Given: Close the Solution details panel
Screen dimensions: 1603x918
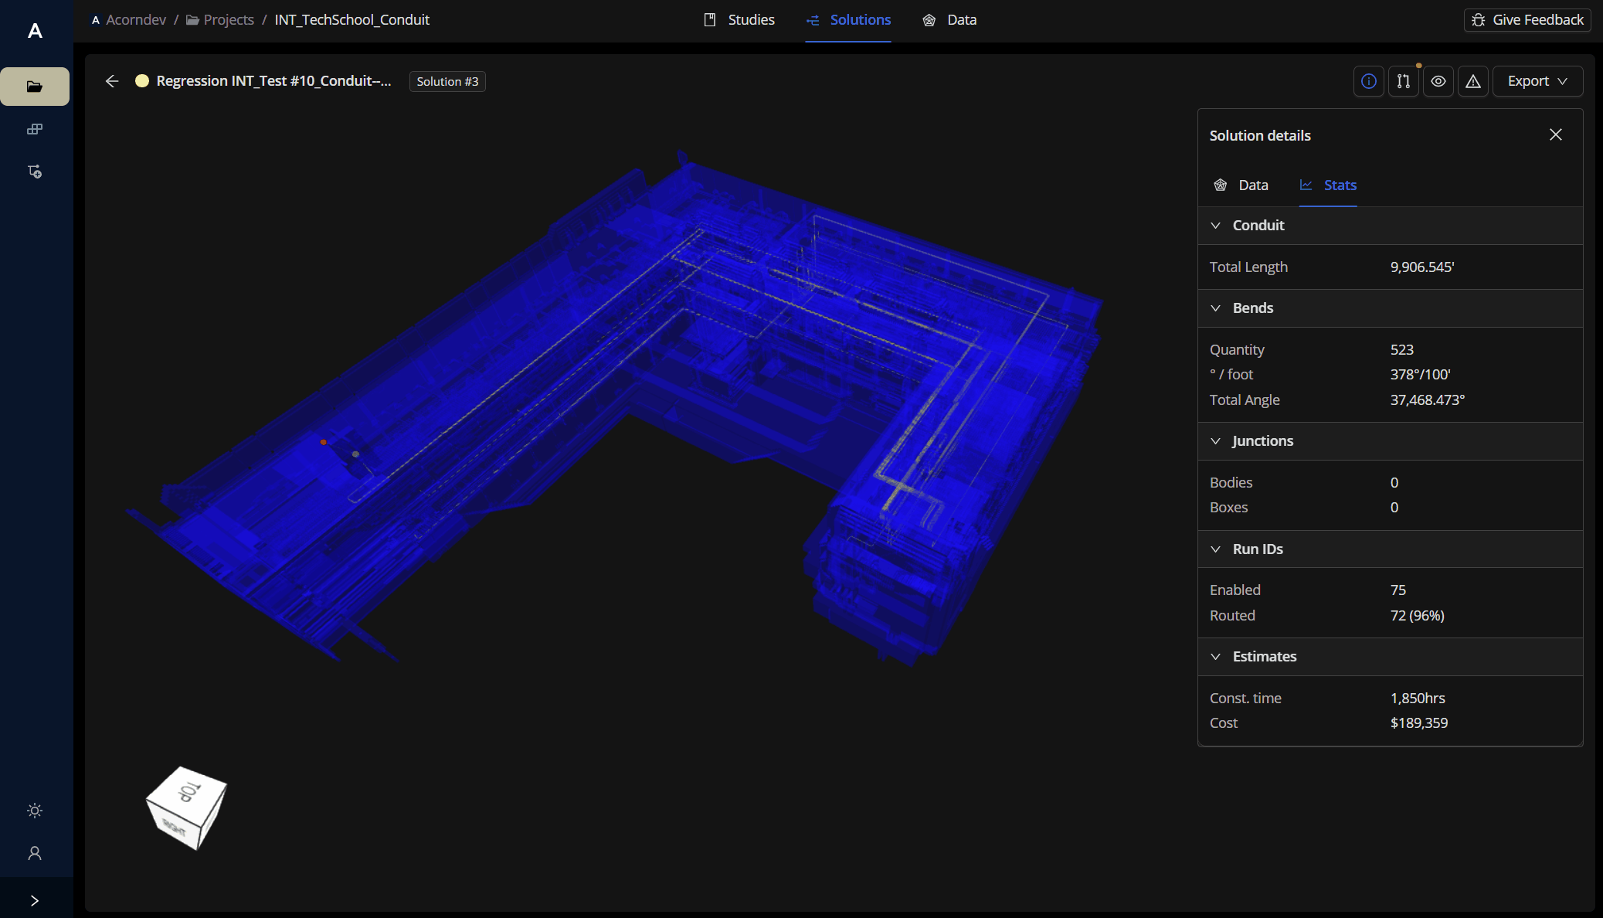Looking at the screenshot, I should pos(1556,134).
